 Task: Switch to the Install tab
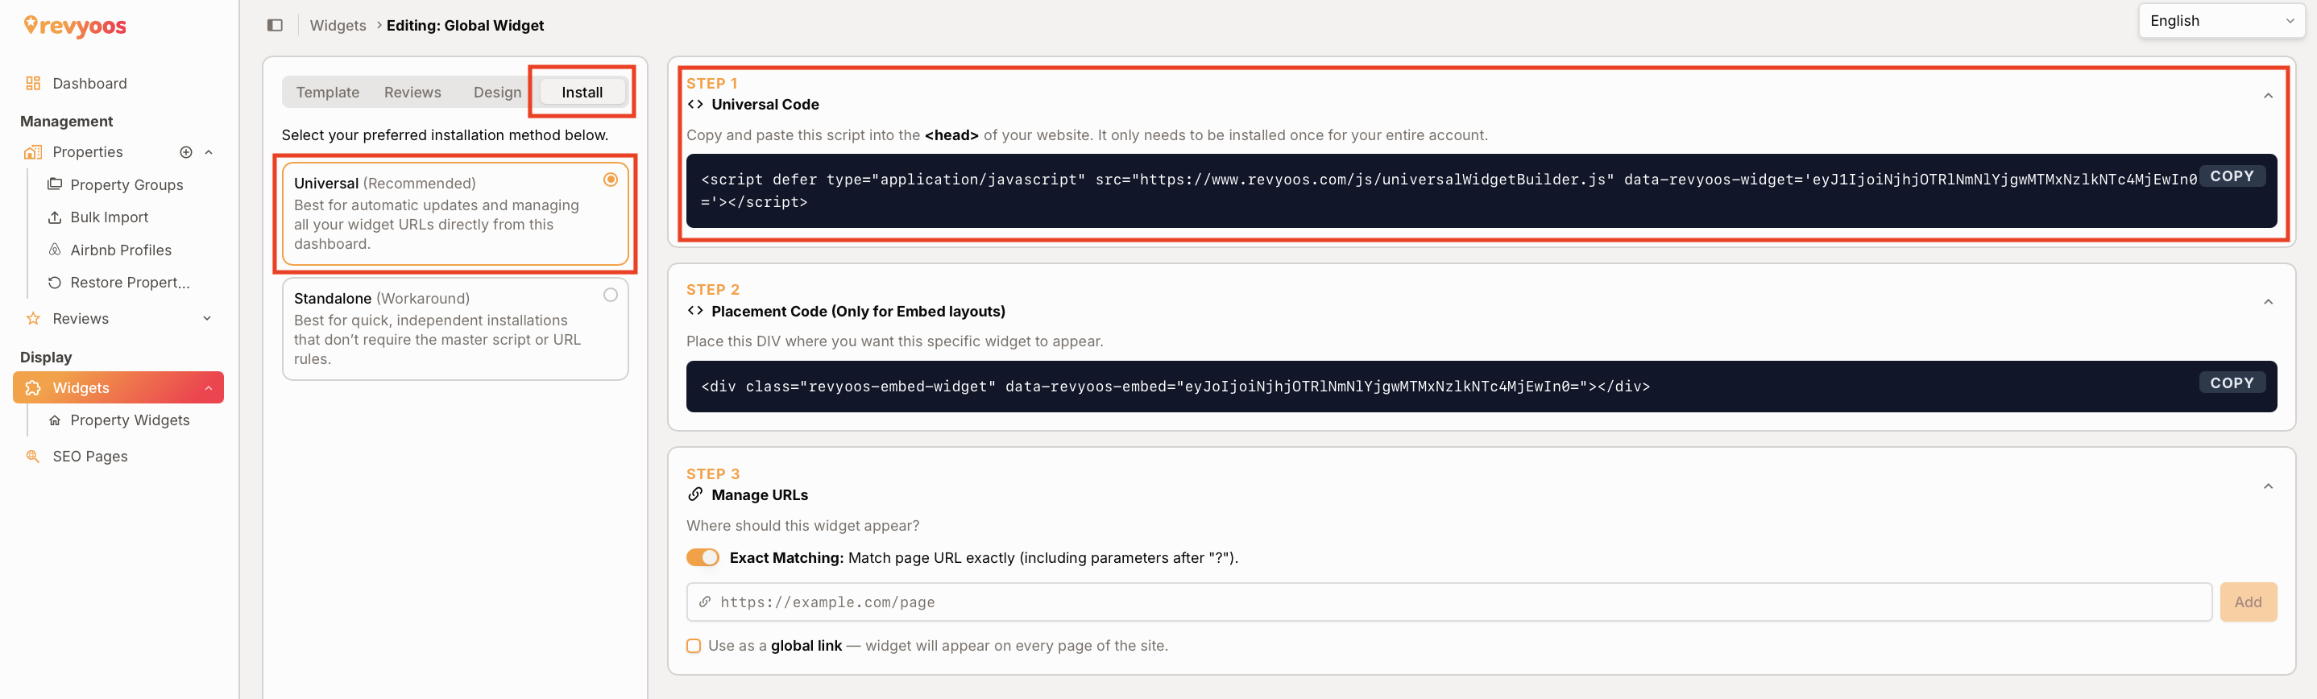click(582, 93)
